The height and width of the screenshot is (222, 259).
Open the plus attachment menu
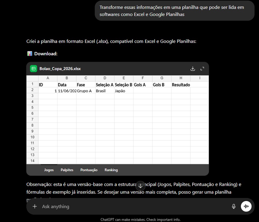point(35,206)
